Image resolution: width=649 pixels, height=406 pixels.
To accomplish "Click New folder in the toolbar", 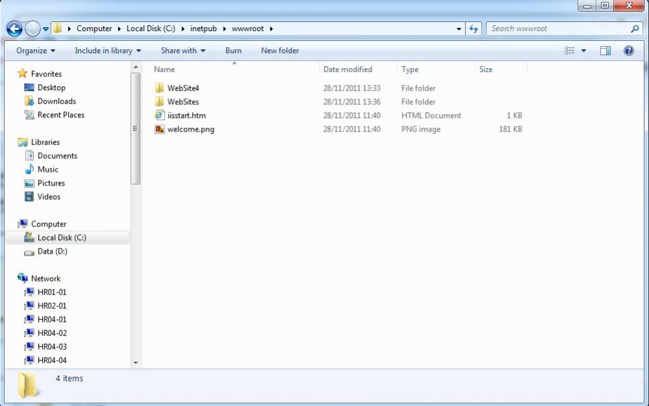I will [280, 51].
